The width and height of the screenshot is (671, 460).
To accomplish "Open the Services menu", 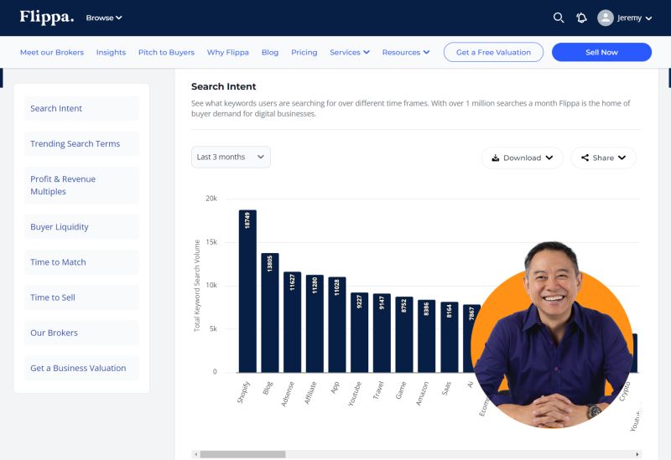I will [350, 52].
